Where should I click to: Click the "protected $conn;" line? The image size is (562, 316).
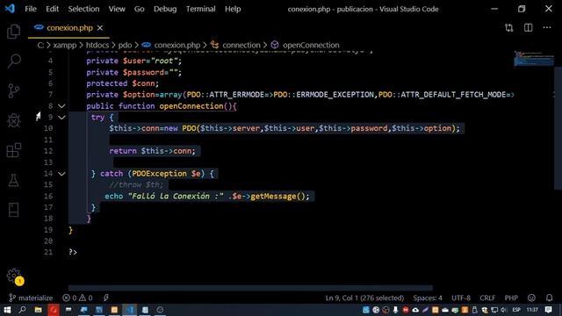pos(122,83)
